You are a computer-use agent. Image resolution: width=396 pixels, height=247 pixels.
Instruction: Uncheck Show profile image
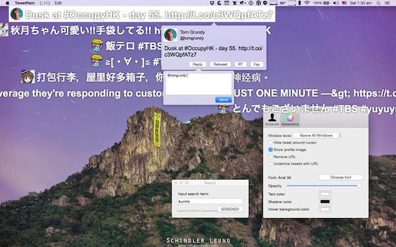271,150
